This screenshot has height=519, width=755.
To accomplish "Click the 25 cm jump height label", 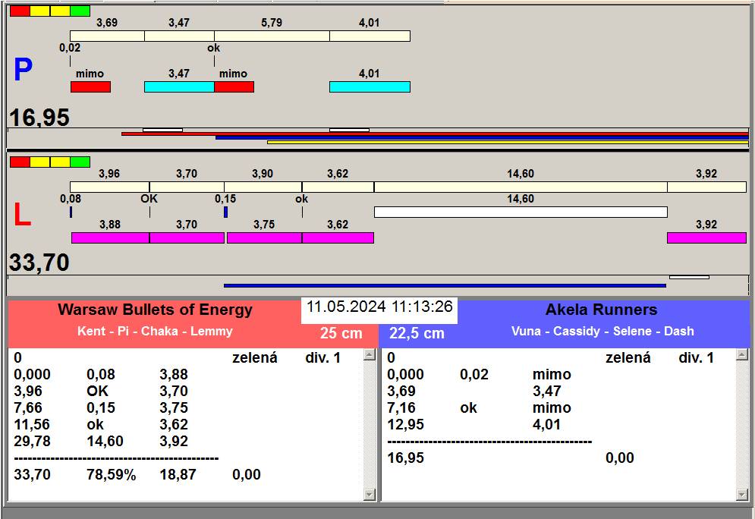I will pos(341,333).
